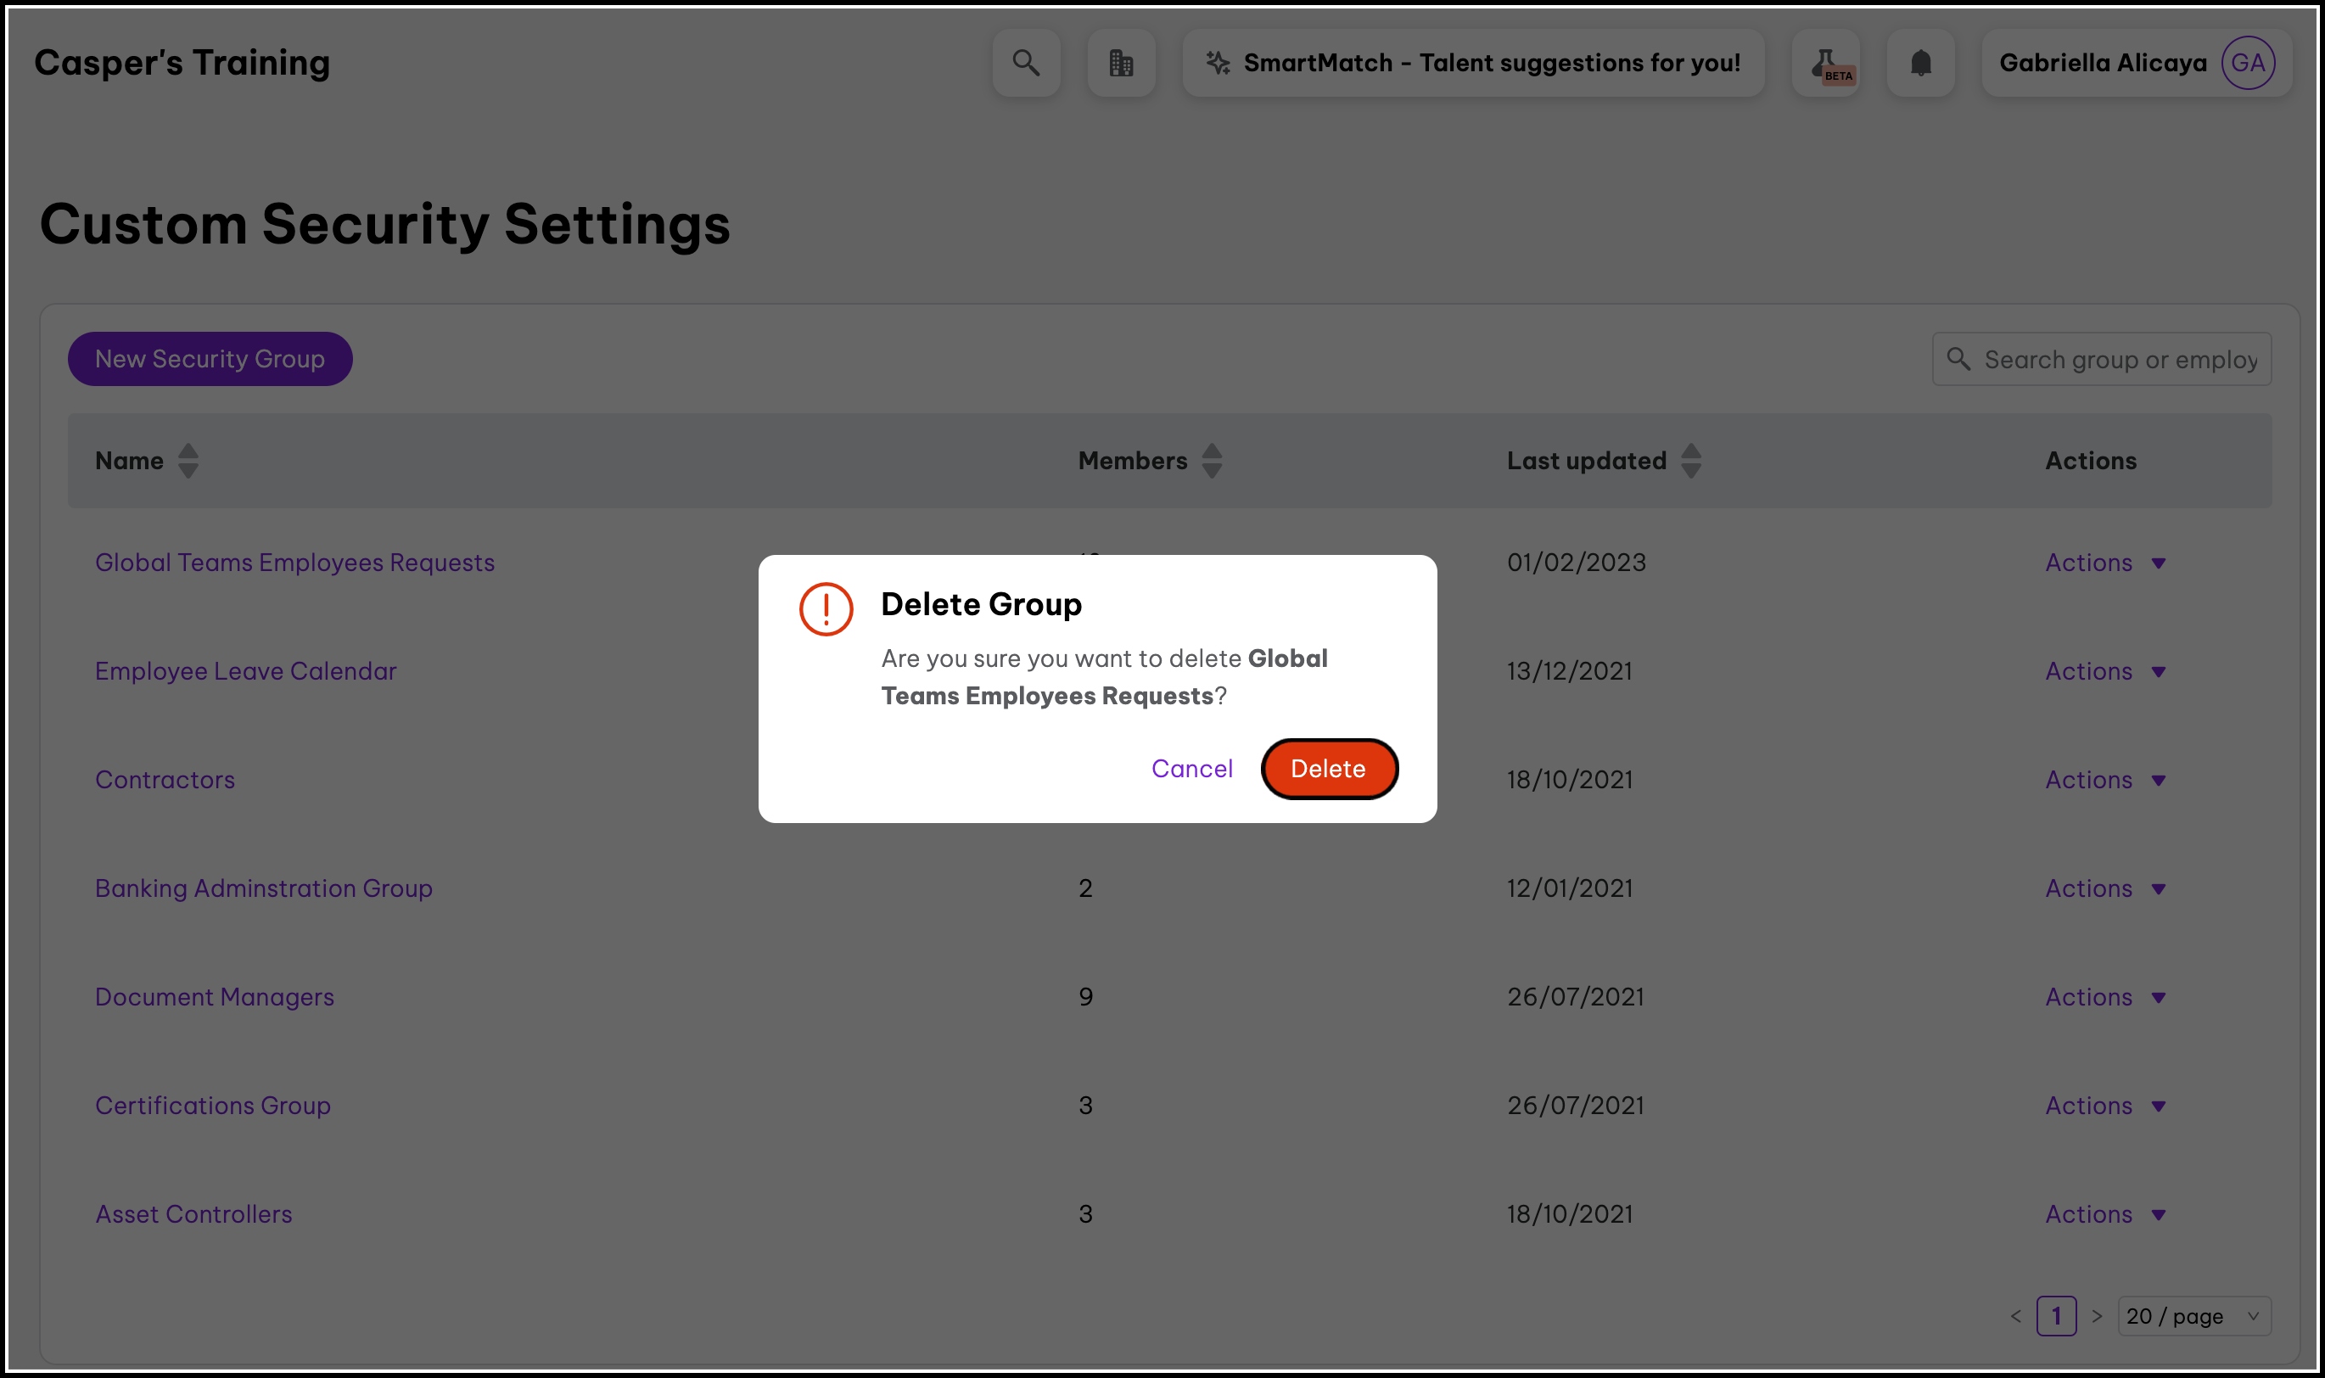2325x1378 pixels.
Task: Click the Custom Security Settings heading
Action: pyautogui.click(x=384, y=225)
